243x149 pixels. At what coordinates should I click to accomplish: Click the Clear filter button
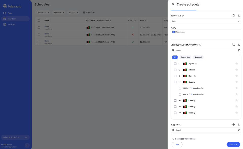pos(90,12)
